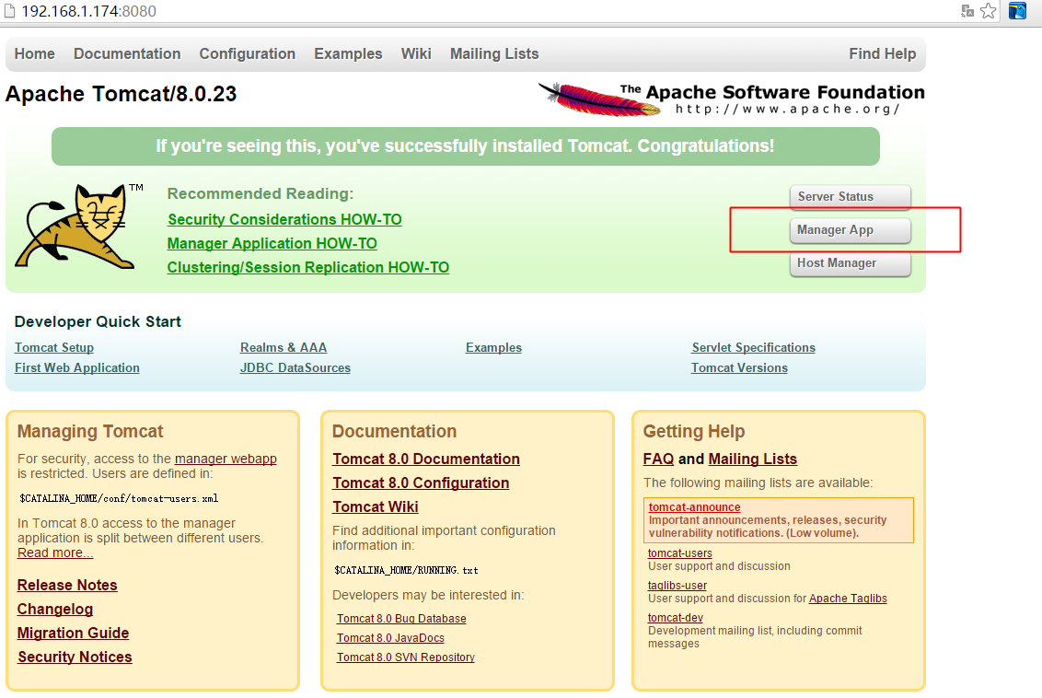The height and width of the screenshot is (698, 1042).
Task: Open the tomcat-announce mailing list link
Action: pos(693,506)
